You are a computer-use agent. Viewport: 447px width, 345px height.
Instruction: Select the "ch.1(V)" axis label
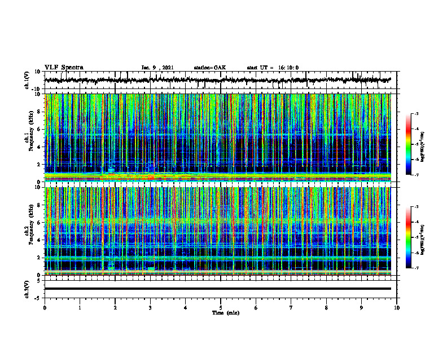pyautogui.click(x=27, y=80)
